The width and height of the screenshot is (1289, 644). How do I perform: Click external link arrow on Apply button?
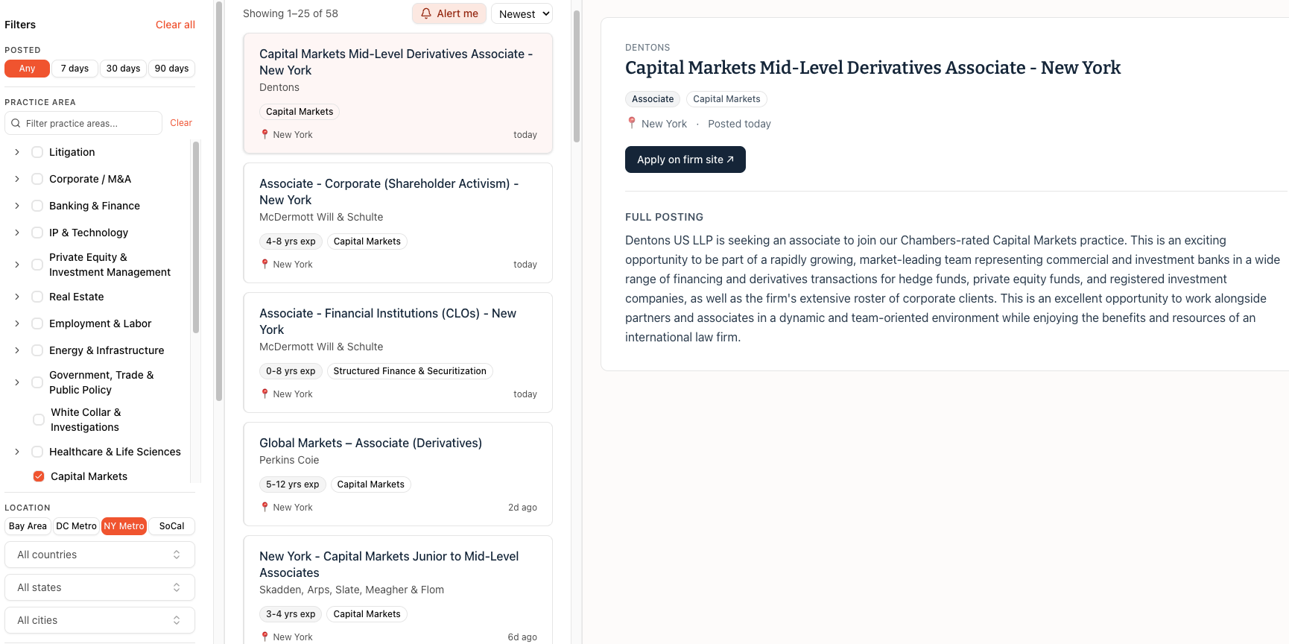730,160
